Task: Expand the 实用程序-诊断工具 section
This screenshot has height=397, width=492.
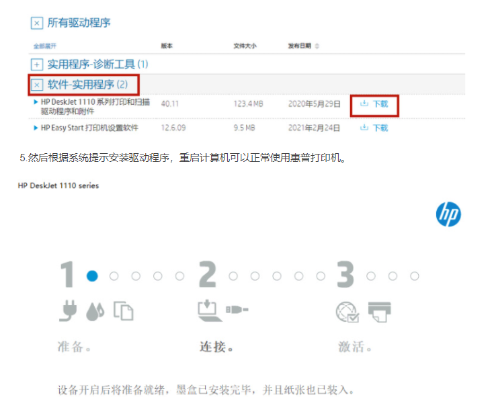Action: [x=37, y=64]
